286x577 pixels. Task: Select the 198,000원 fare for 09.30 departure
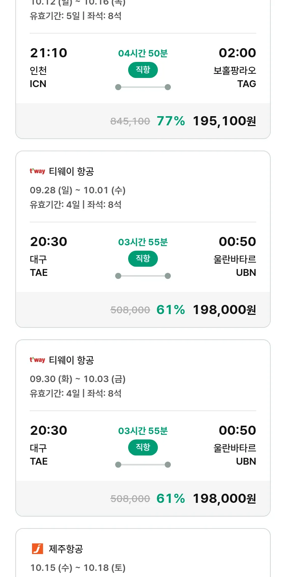[x=224, y=499]
